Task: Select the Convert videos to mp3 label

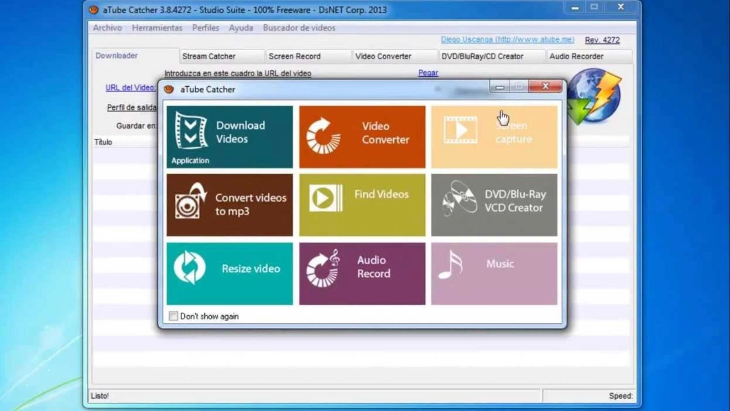Action: (251, 205)
